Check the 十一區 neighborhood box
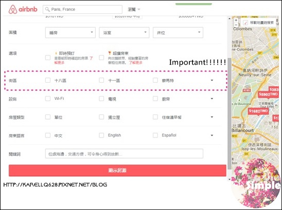The width and height of the screenshot is (282, 210). click(101, 80)
